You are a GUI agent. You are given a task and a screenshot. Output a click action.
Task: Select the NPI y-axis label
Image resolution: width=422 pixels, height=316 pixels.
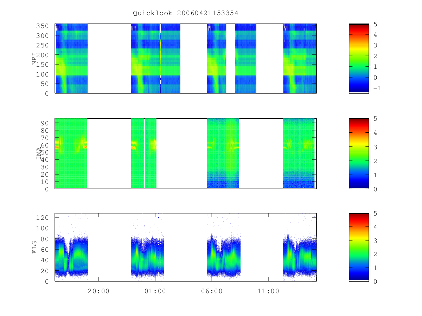click(x=35, y=59)
